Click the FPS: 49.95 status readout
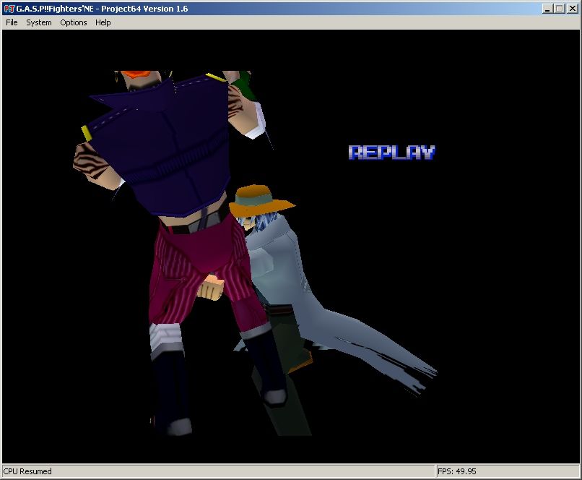 (x=456, y=471)
